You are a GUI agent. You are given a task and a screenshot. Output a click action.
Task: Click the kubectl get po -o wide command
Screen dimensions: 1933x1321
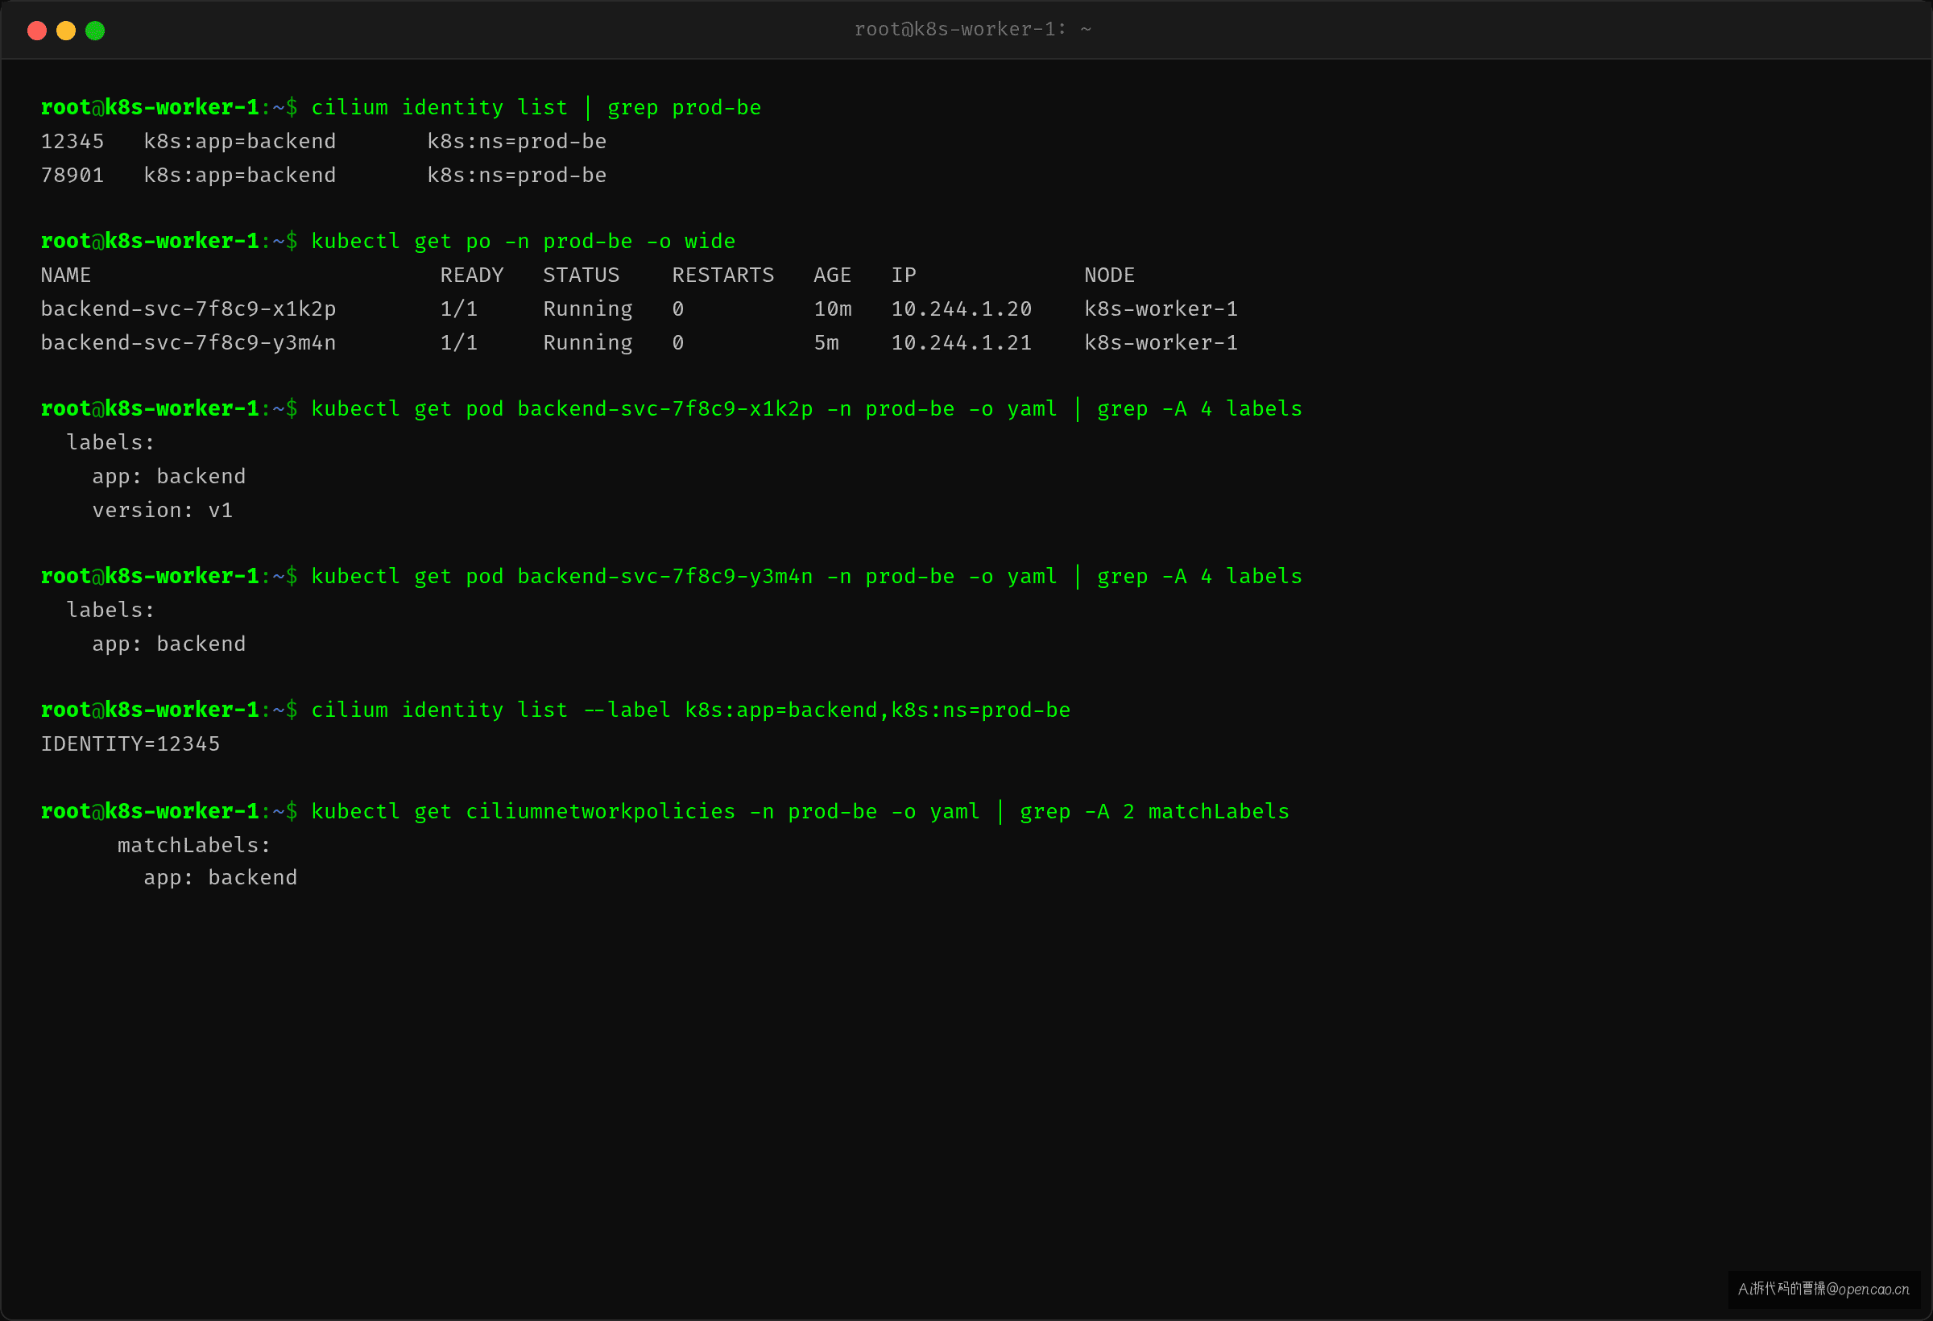point(524,241)
